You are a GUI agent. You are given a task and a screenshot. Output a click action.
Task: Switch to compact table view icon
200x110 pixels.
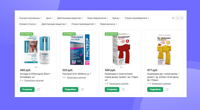pos(182,18)
